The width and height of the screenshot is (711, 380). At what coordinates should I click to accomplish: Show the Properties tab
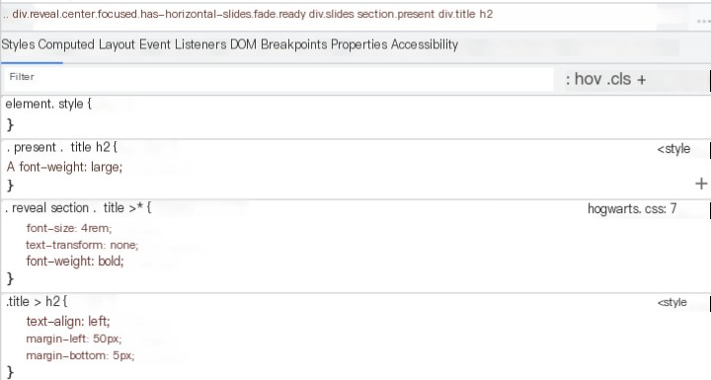[x=359, y=44]
